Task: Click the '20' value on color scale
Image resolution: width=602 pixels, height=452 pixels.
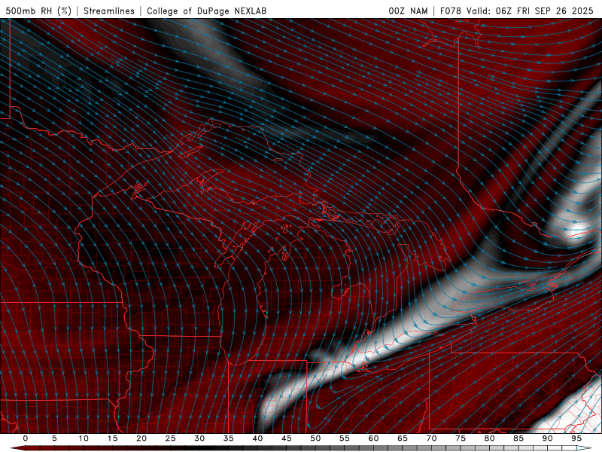Action: tap(141, 438)
